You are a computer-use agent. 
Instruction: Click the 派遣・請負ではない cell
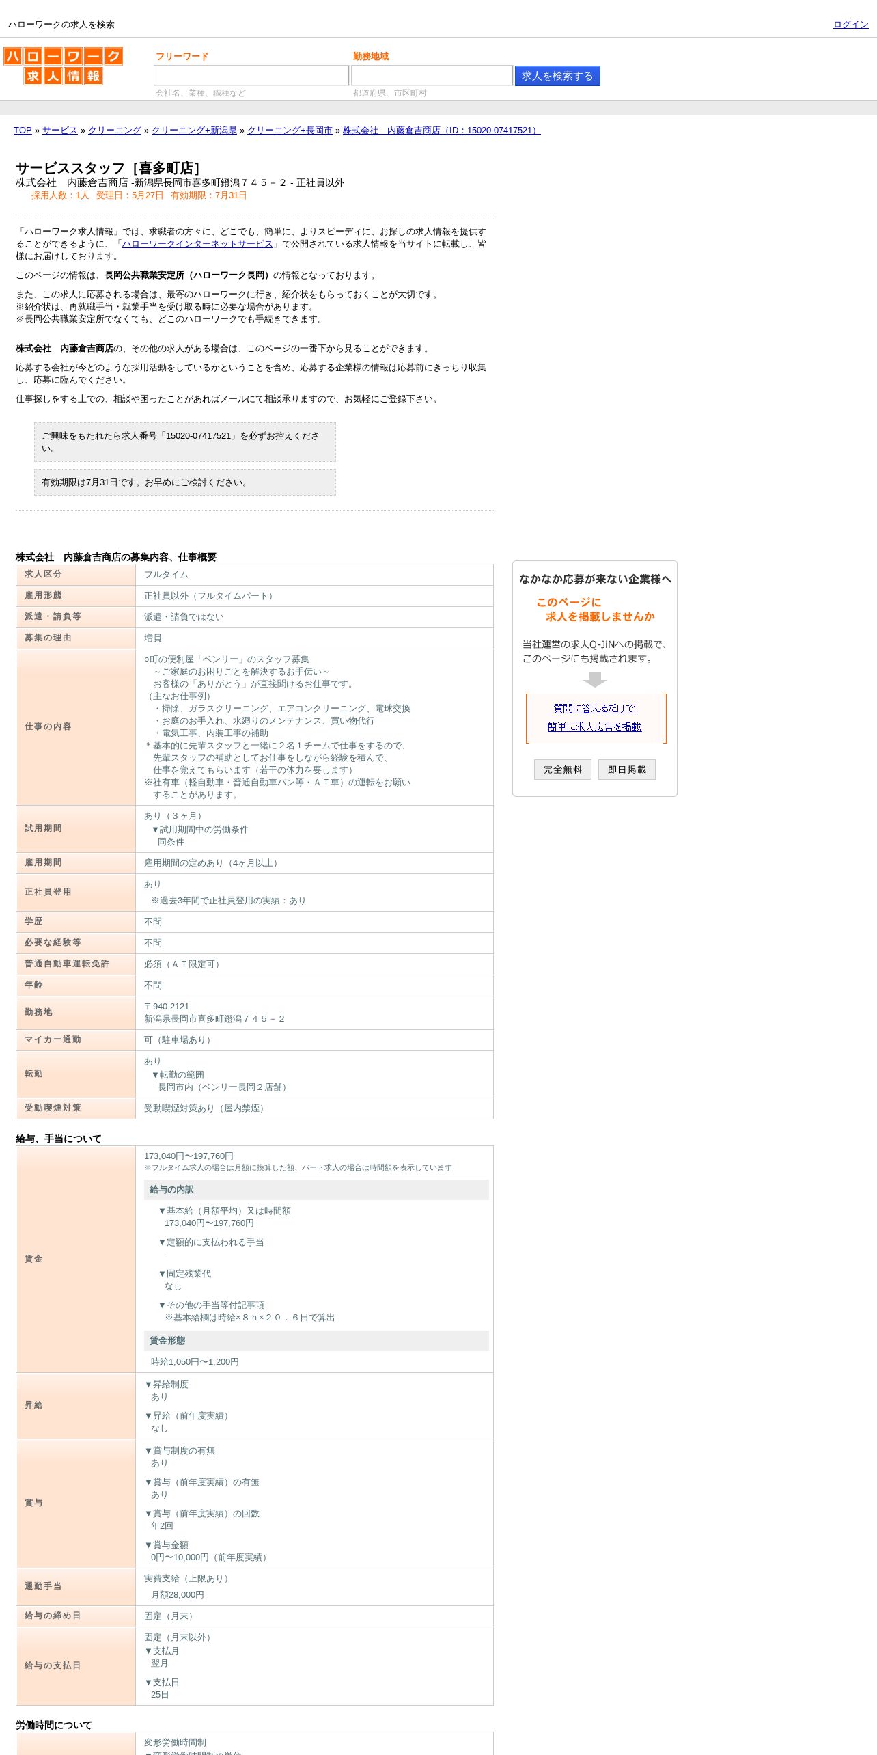(x=314, y=617)
